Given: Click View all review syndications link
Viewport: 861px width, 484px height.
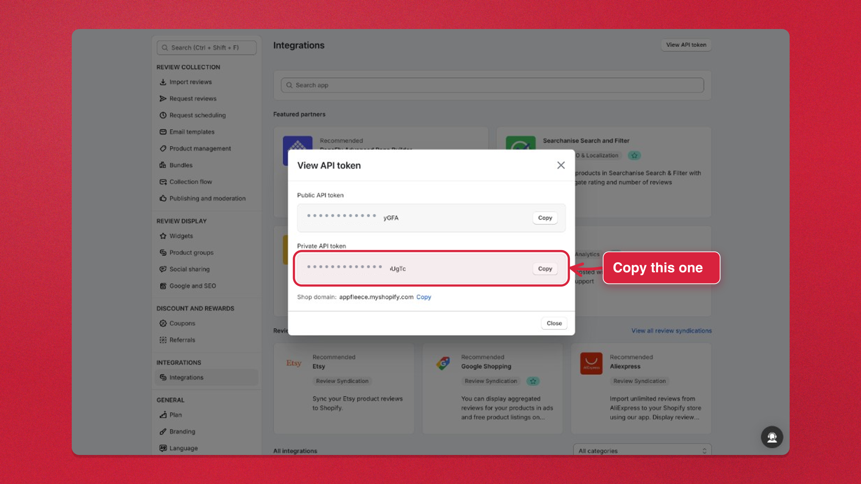Looking at the screenshot, I should 672,331.
